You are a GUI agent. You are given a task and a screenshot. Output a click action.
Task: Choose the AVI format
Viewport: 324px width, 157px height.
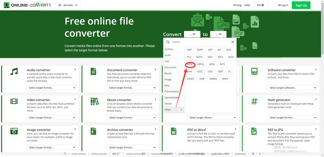pos(219,50)
